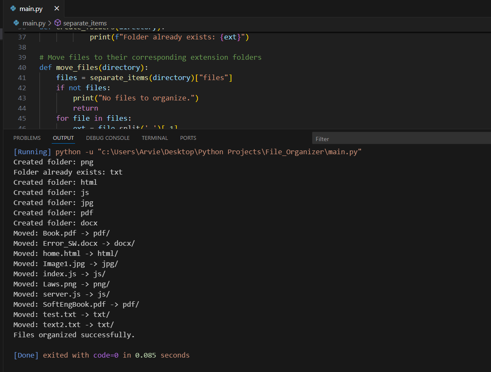Click output 'Moved: Laws.png -> png/'

click(61, 284)
